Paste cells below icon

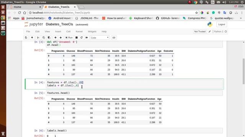pos(49,38)
